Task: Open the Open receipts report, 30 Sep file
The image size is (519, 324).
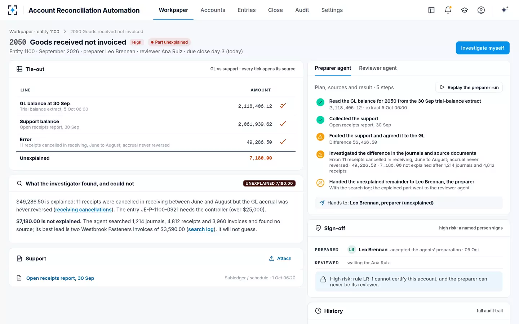Action: [60, 278]
